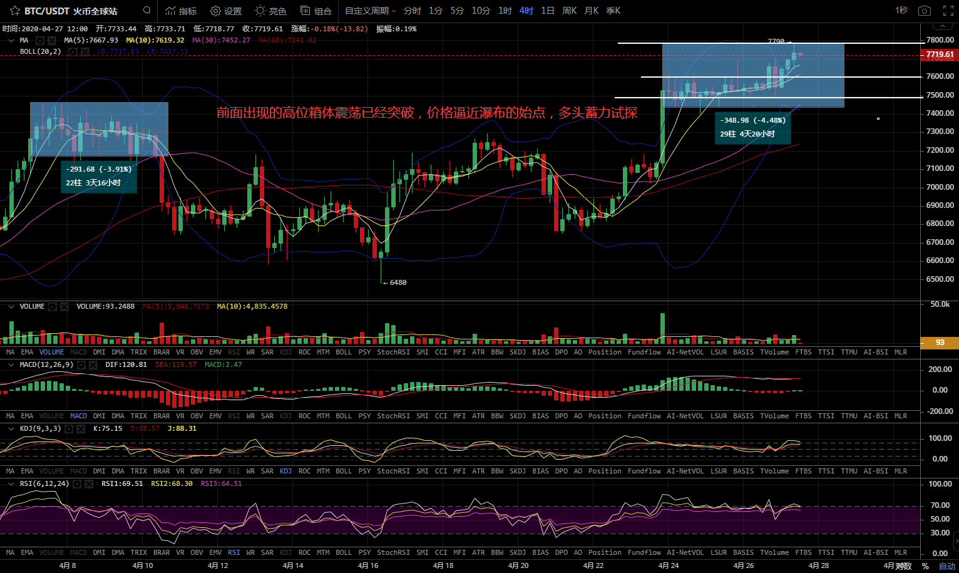959x573 pixels.
Task: Open the 指标 indicators menu
Action: [x=181, y=11]
